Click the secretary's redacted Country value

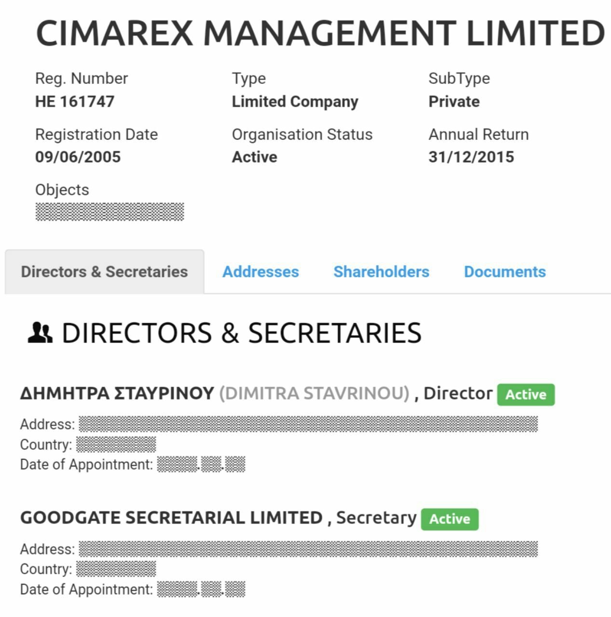point(116,569)
